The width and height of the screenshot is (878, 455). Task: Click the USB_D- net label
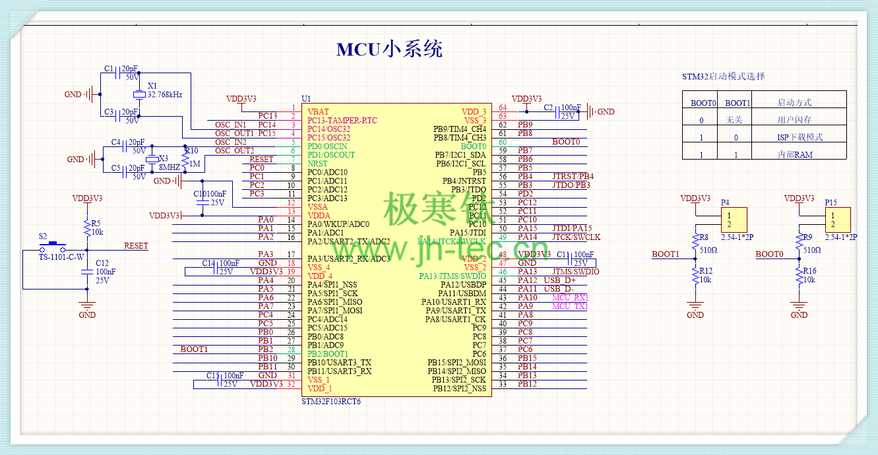tap(559, 289)
